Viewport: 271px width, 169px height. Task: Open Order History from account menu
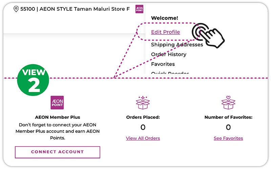[x=169, y=54]
